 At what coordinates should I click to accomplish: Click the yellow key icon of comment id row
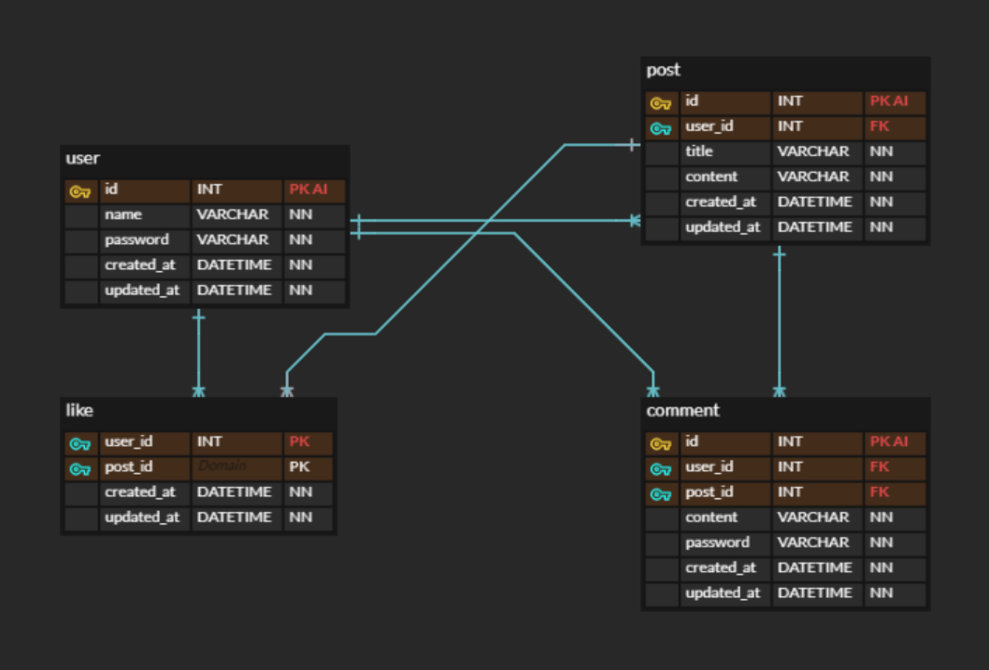coord(660,443)
